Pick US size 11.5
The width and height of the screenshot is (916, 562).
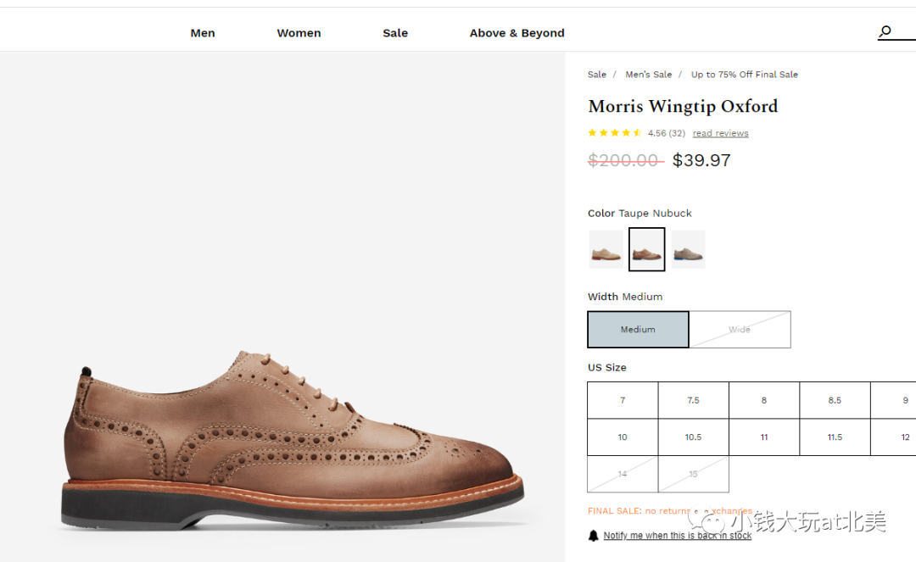(835, 437)
